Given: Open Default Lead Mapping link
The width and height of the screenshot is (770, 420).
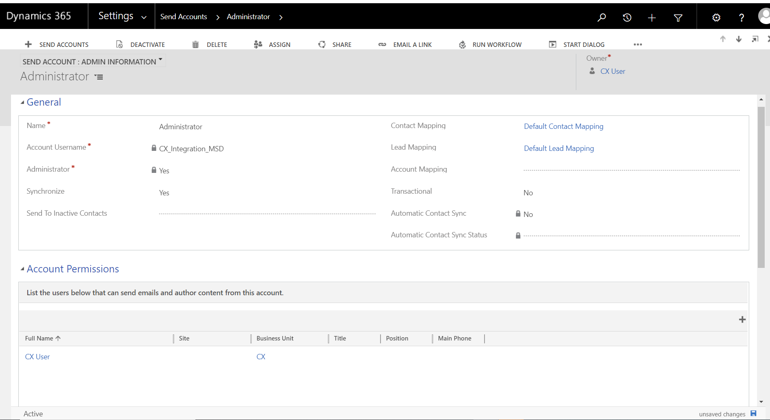Looking at the screenshot, I should [x=559, y=148].
